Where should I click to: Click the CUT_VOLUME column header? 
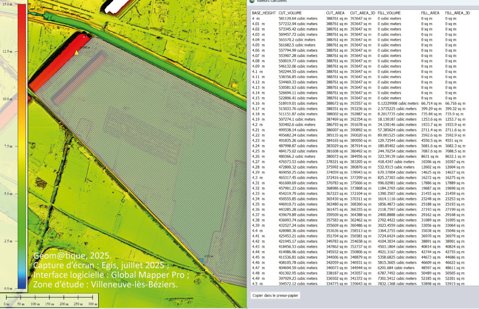point(291,12)
